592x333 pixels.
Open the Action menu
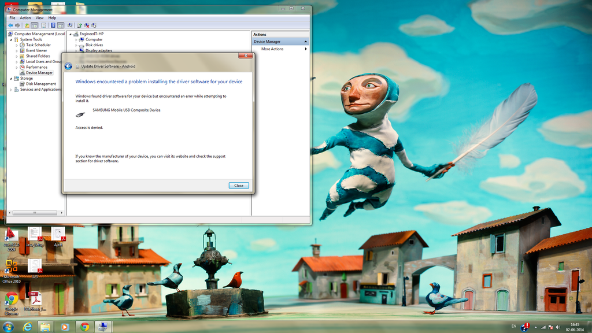click(25, 18)
